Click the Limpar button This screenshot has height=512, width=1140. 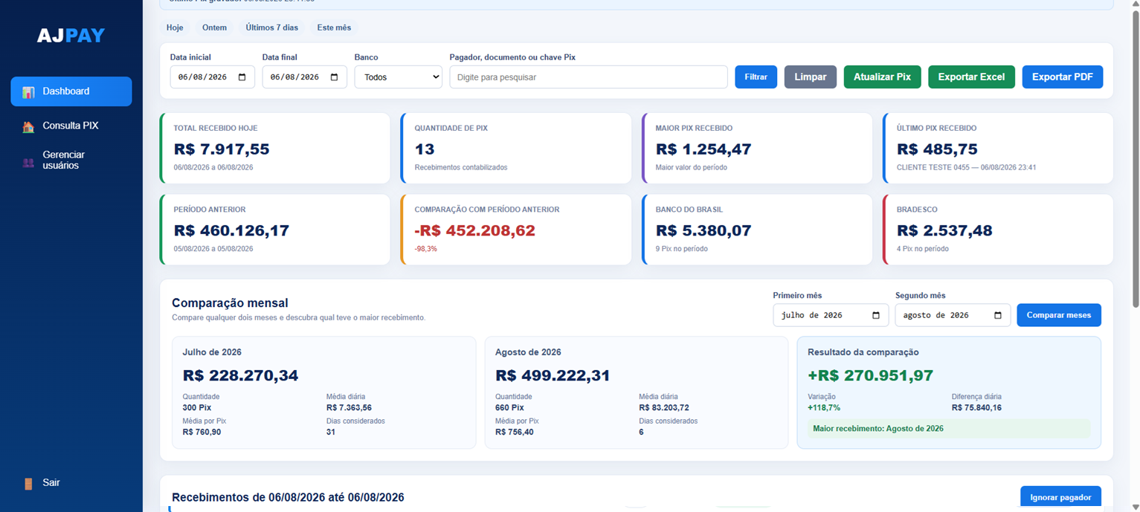click(810, 77)
